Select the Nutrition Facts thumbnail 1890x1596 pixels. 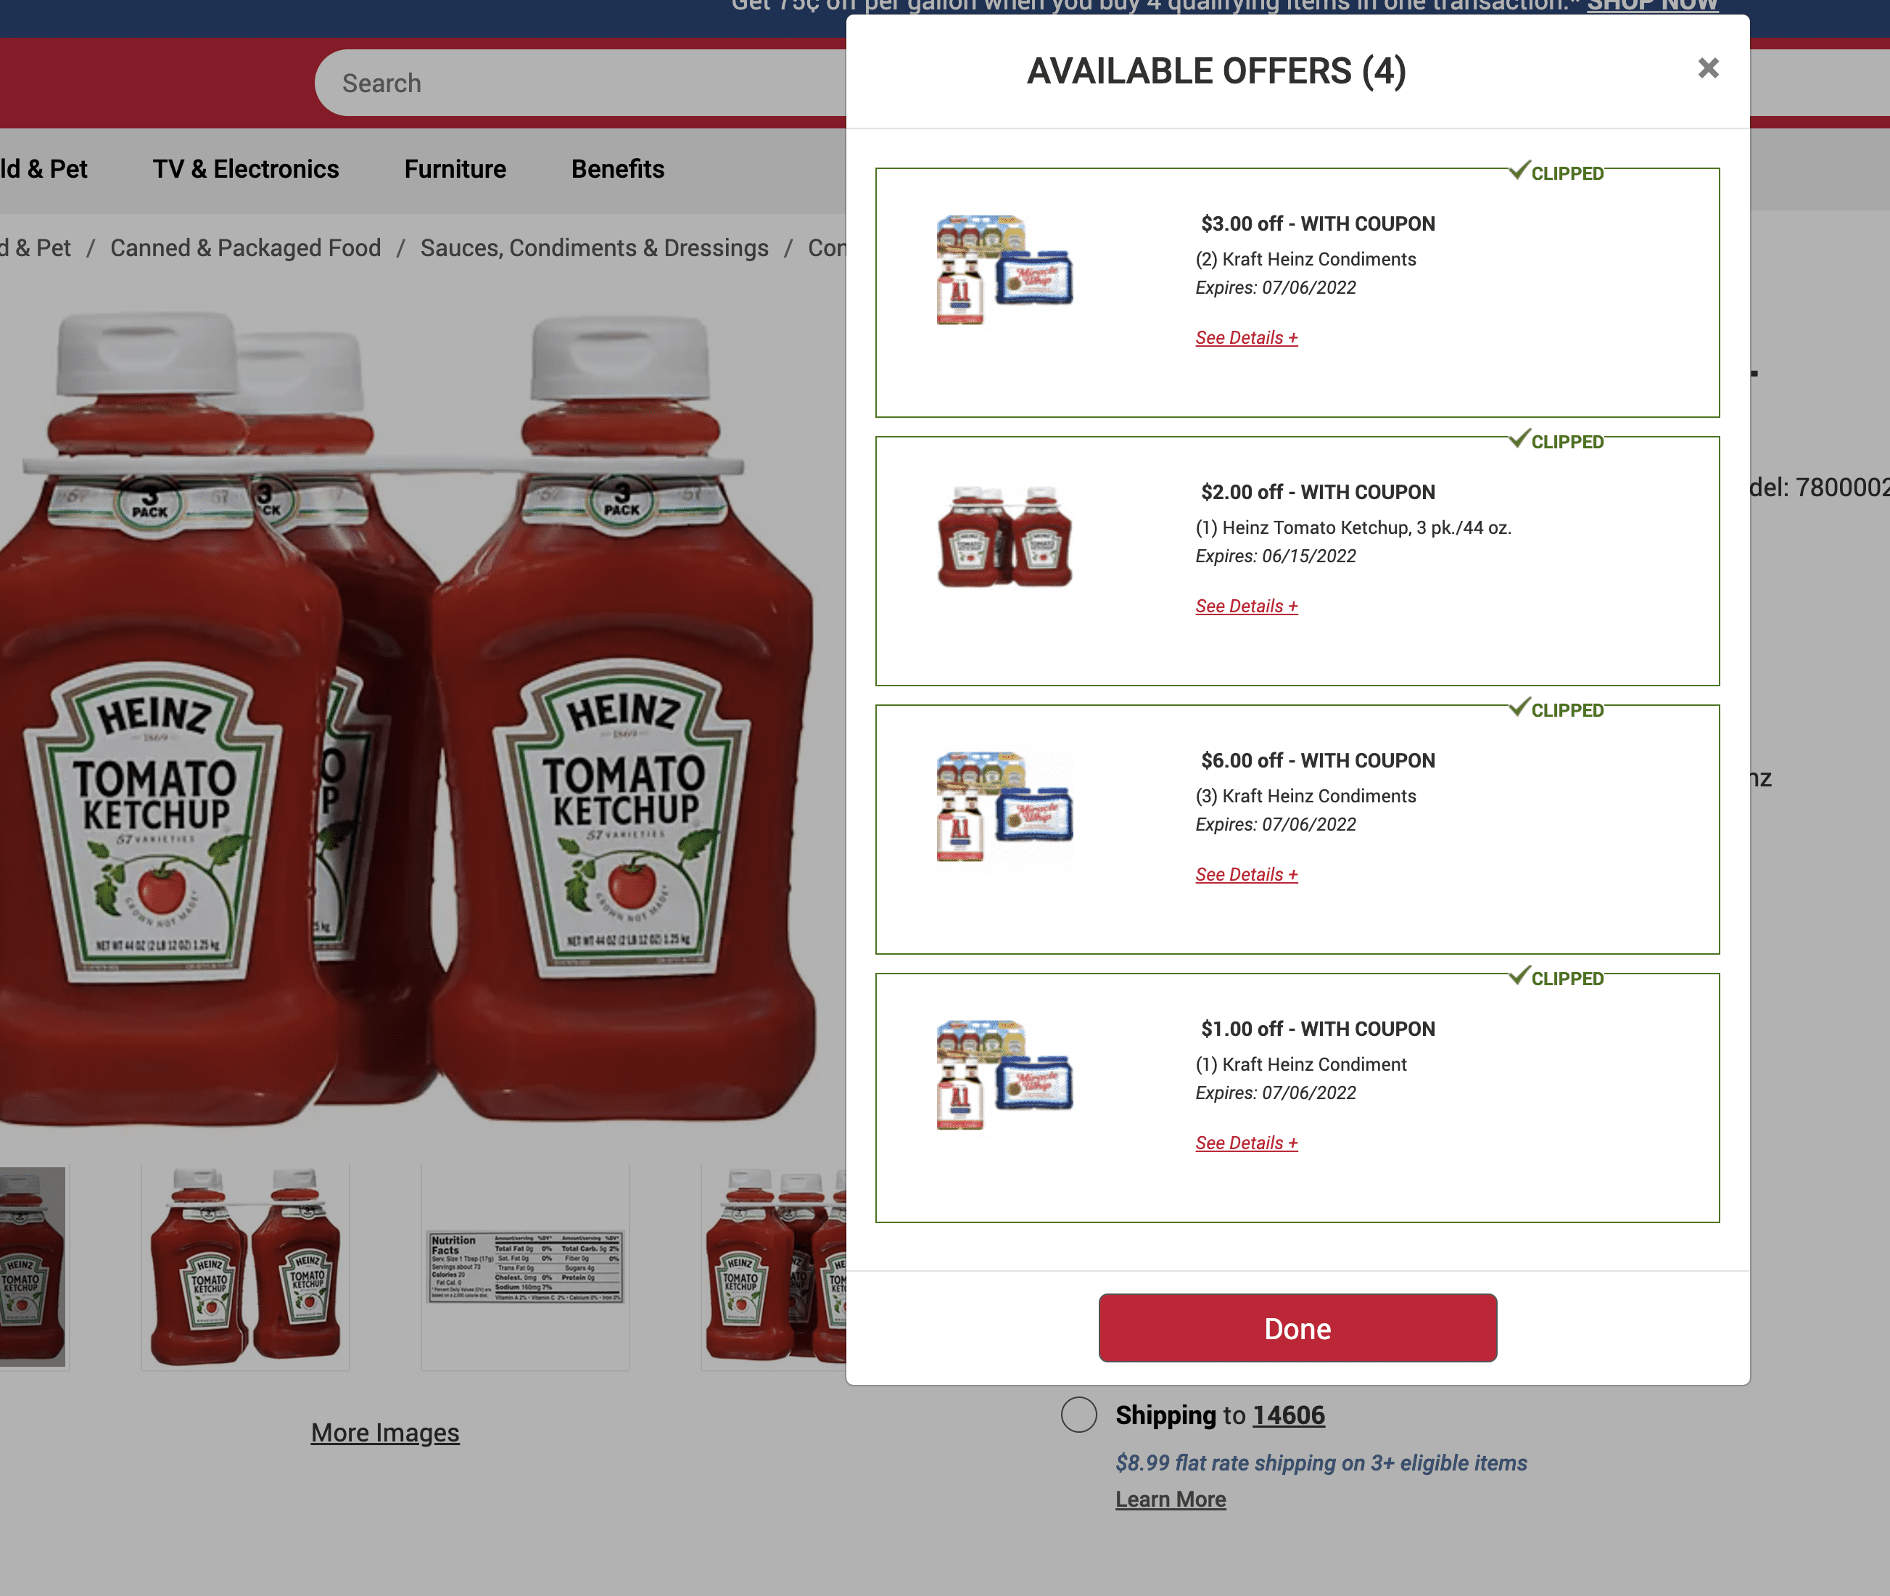pyautogui.click(x=525, y=1267)
